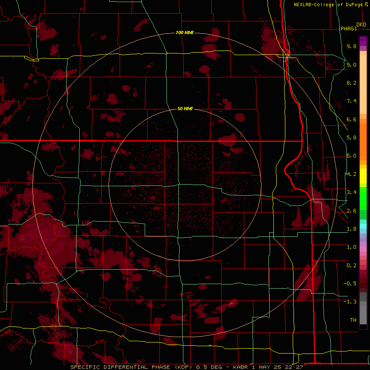370x370 pixels.
Task: Pick the yellow segment of color bar
Action: (363, 176)
